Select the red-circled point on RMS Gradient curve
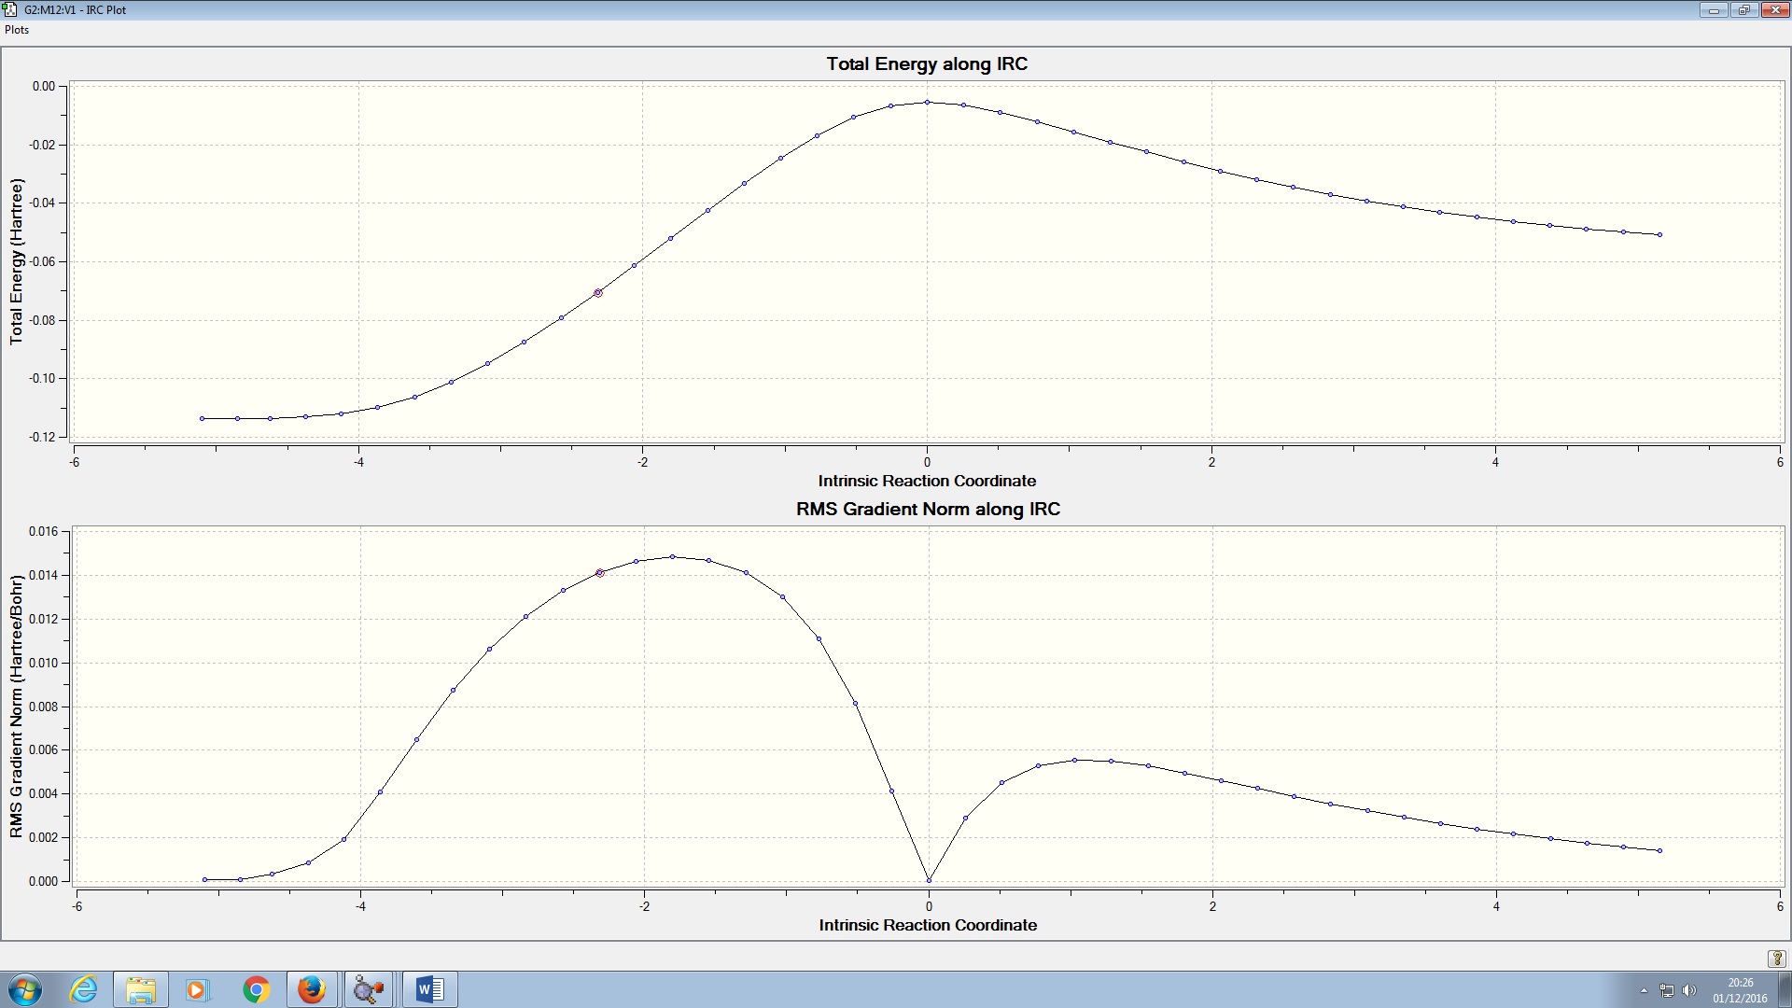 (600, 573)
